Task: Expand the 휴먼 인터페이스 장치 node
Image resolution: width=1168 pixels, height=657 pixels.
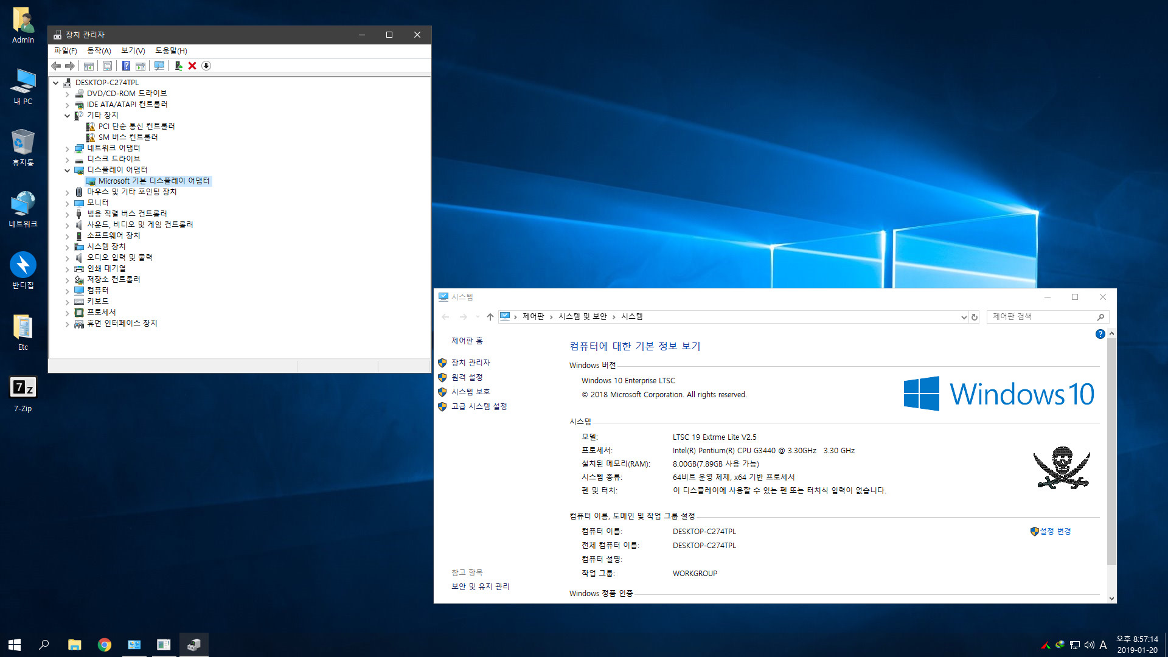Action: point(67,324)
